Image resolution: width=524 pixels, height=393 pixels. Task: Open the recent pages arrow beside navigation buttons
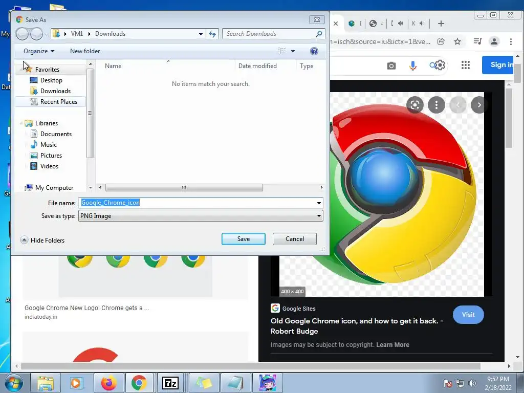47,34
